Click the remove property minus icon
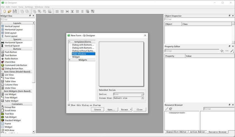235x137 pixels. (x=227, y=51)
